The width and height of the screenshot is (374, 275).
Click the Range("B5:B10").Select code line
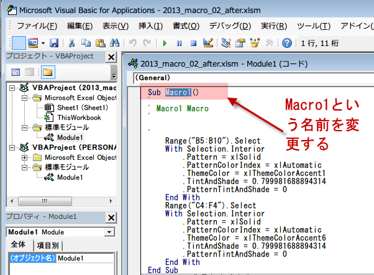(212, 141)
